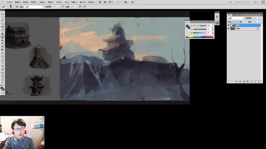
Task: Enable airbrush mode button
Action: tap(80, 7)
